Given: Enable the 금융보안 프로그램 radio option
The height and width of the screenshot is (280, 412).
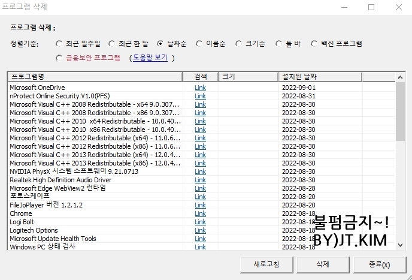Looking at the screenshot, I should (x=59, y=58).
